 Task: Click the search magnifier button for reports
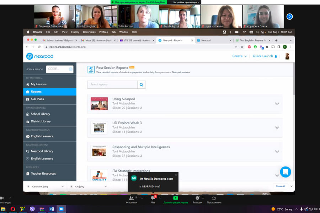[x=141, y=85]
